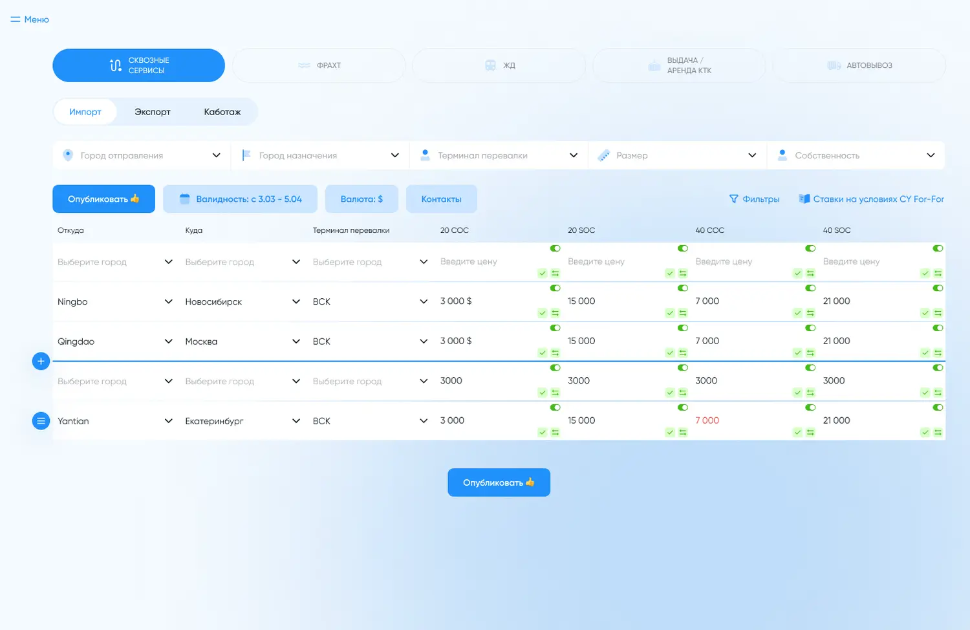This screenshot has height=630, width=970.
Task: Toggle the switch in Ningbo 20 COC cell
Action: (x=555, y=288)
